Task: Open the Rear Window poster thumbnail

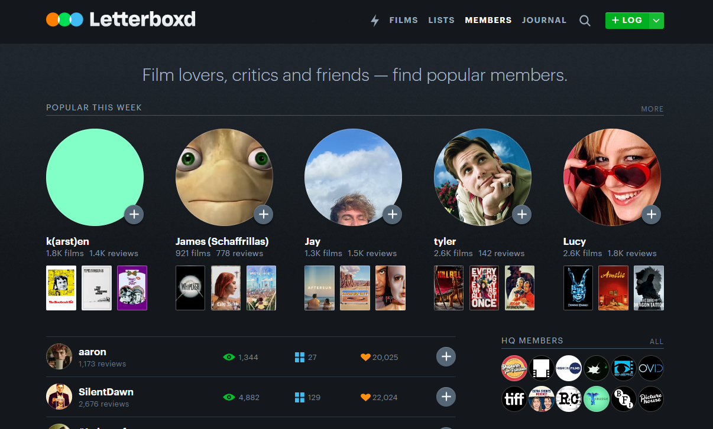Action: click(x=520, y=288)
